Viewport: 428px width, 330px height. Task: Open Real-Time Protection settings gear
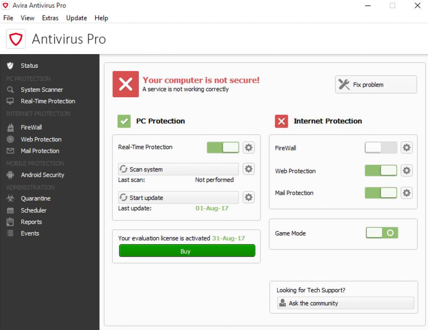click(x=249, y=148)
